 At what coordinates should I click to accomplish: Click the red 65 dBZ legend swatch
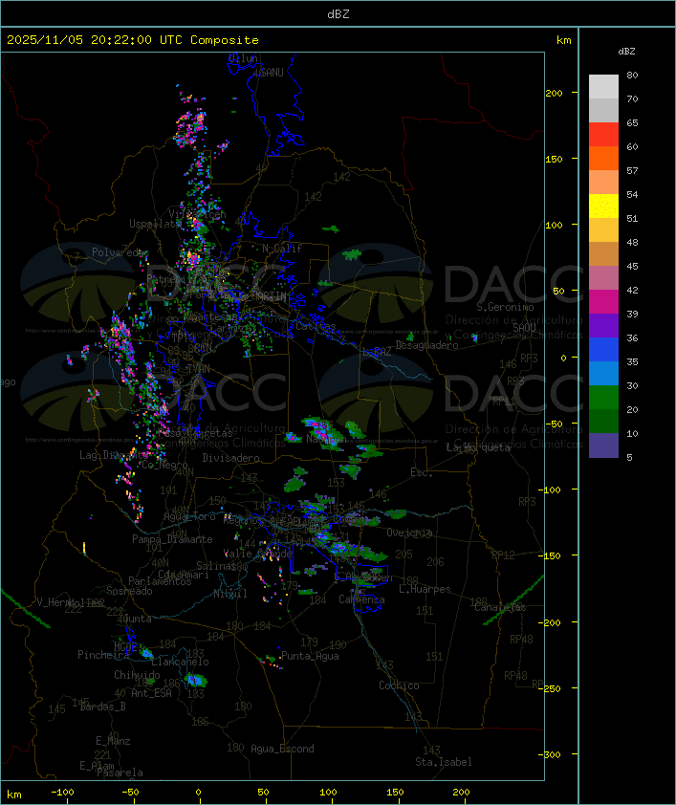pyautogui.click(x=603, y=135)
